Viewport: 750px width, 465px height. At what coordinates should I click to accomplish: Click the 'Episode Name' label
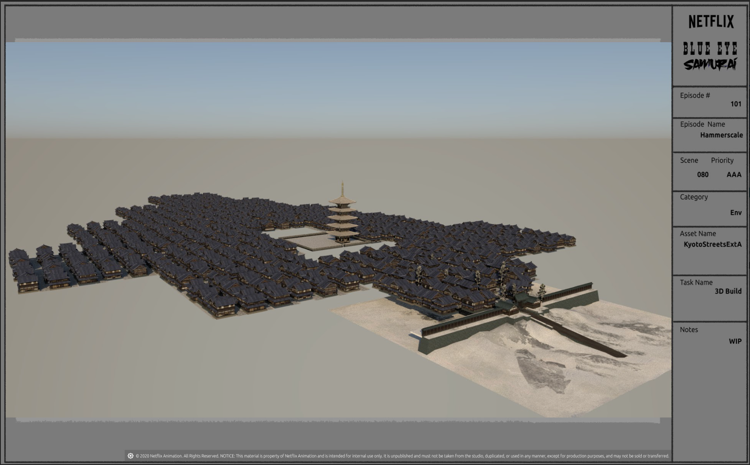[702, 124]
